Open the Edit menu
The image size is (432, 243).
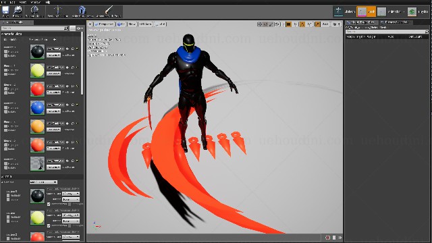click(x=13, y=2)
